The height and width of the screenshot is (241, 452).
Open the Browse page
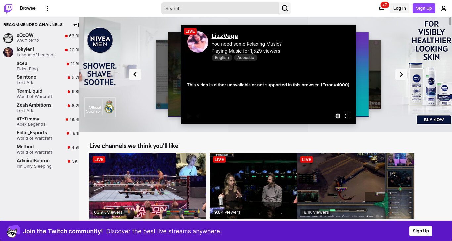pyautogui.click(x=28, y=8)
